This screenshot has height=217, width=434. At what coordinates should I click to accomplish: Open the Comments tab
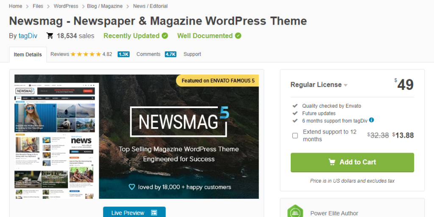[148, 54]
